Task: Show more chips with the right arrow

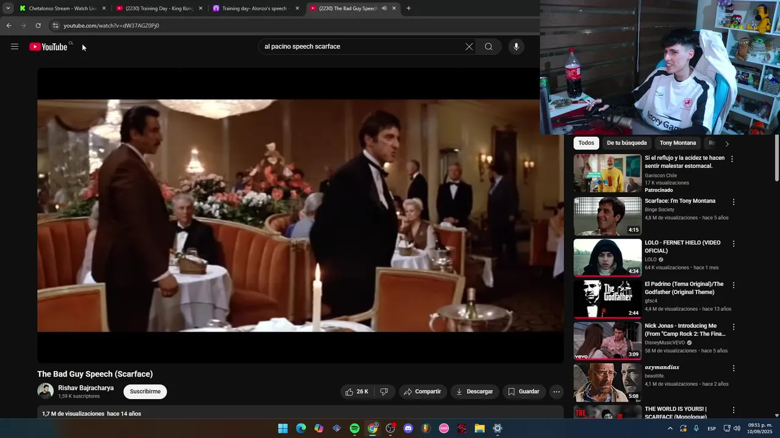Action: point(726,144)
